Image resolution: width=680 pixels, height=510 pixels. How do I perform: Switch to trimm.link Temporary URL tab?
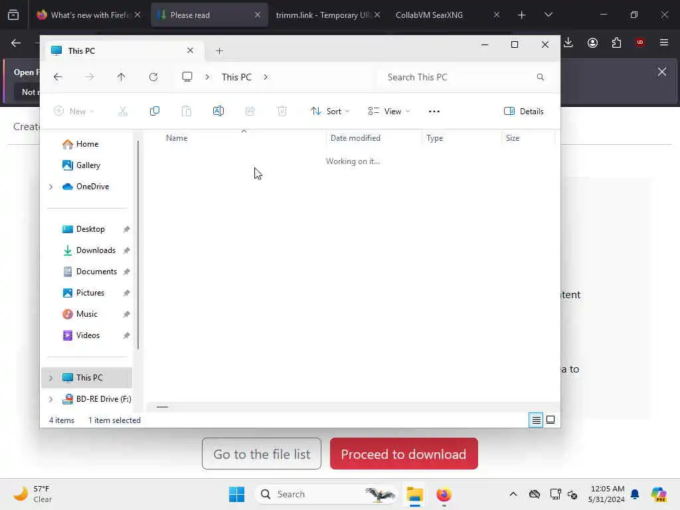328,15
